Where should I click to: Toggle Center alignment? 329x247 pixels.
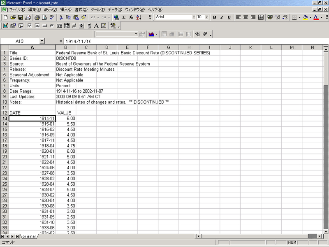[x=246, y=17]
